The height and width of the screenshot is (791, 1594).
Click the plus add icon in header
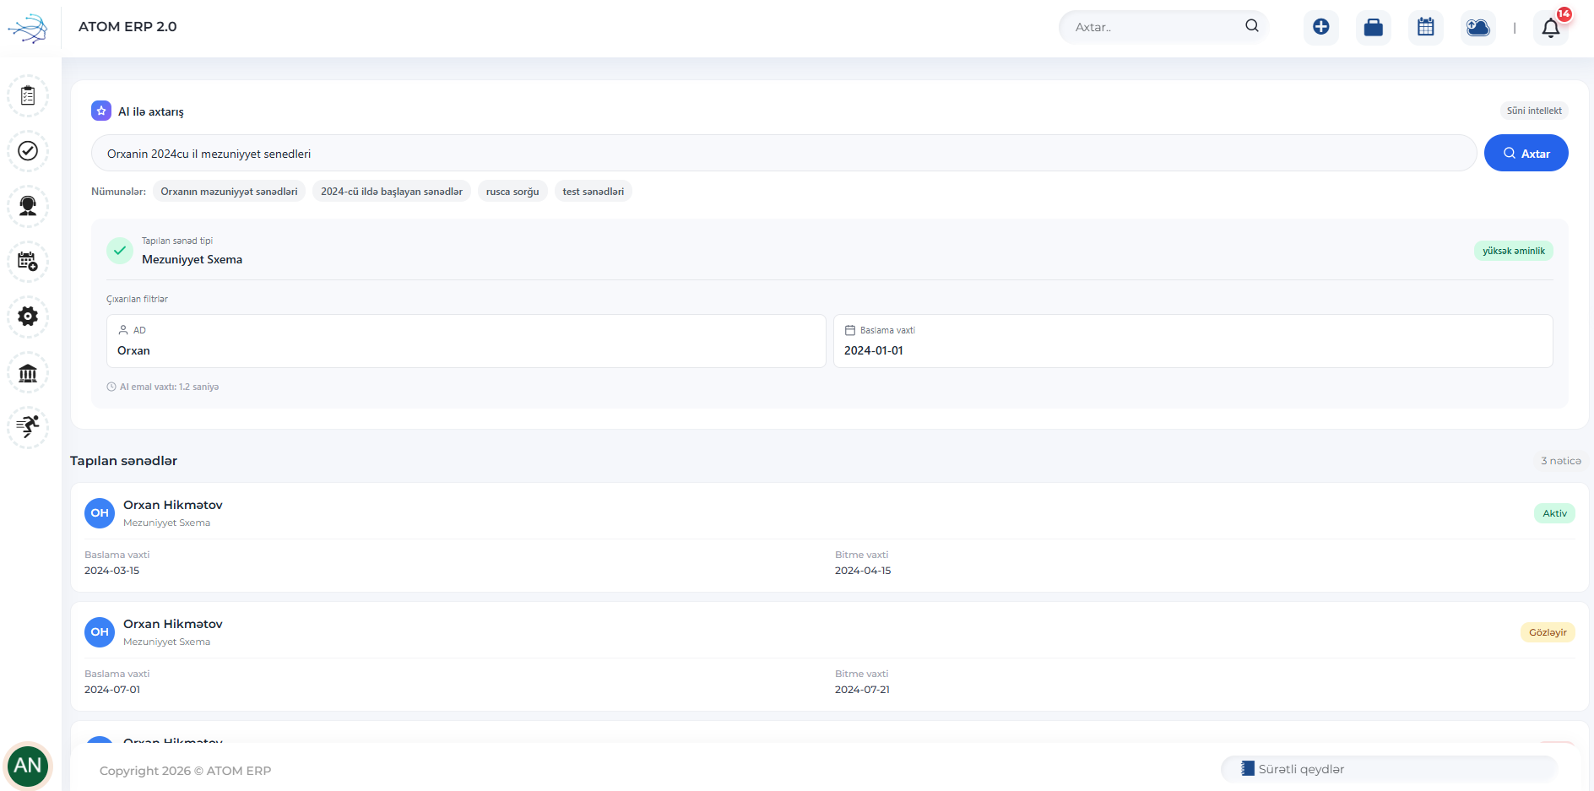tap(1321, 27)
